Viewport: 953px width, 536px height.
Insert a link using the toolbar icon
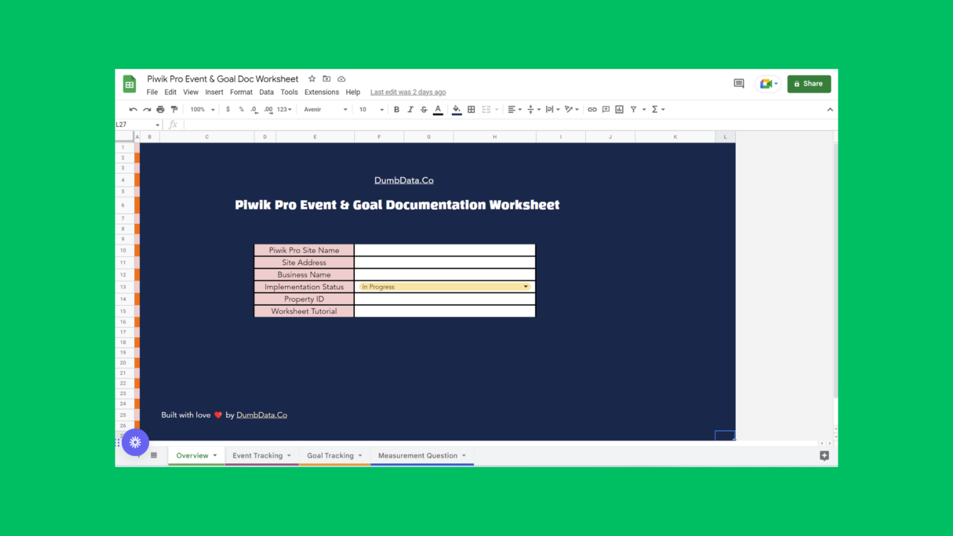pyautogui.click(x=591, y=109)
